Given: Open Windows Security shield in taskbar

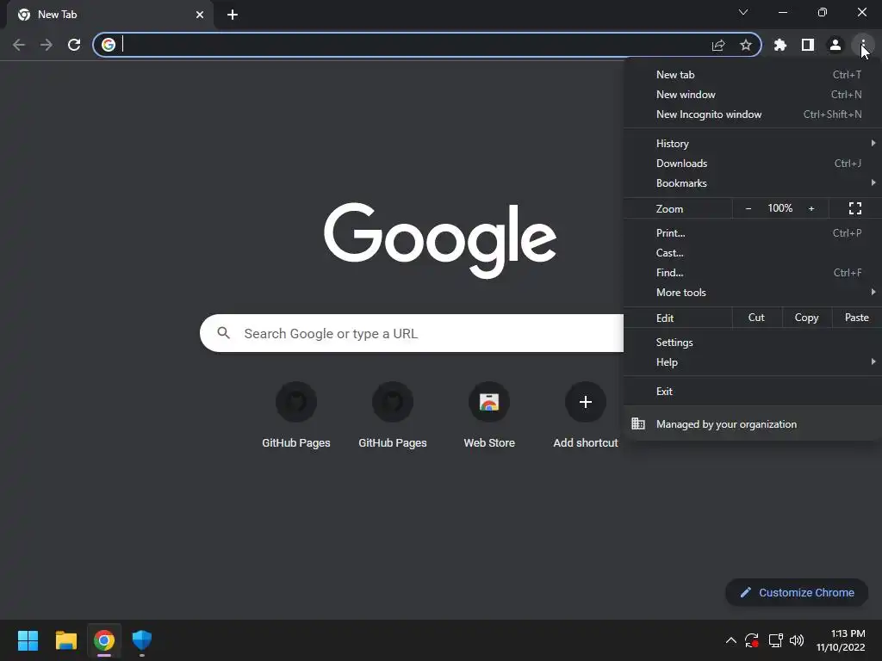Looking at the screenshot, I should click(x=142, y=640).
